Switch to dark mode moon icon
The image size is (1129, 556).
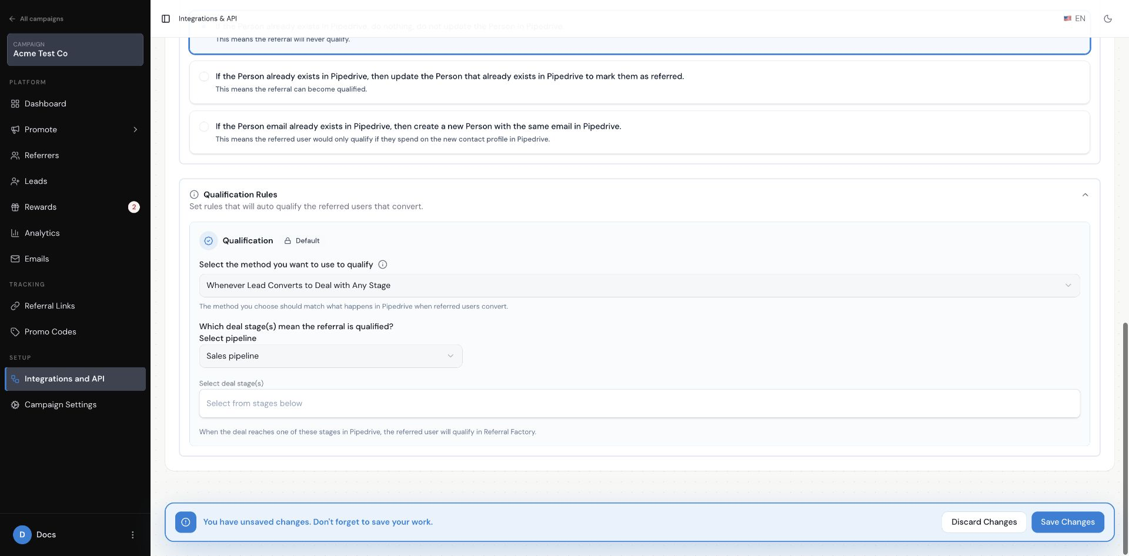1108,19
